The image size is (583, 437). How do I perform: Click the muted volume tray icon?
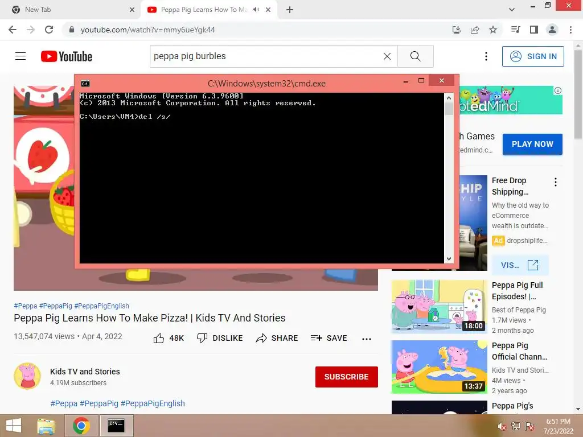tap(502, 426)
